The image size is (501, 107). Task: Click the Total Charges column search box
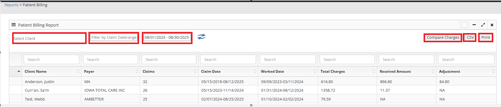[347, 59]
